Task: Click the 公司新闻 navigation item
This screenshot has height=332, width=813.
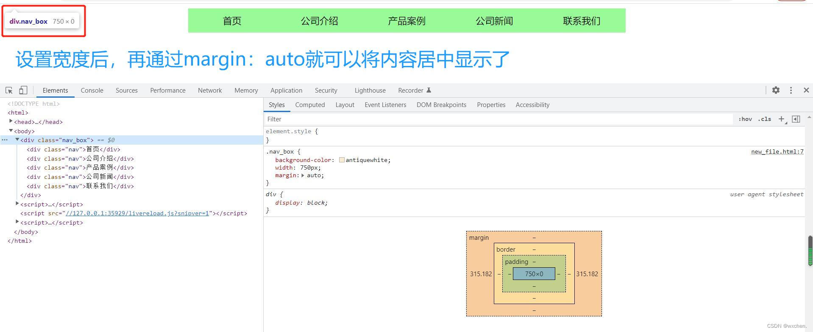Action: pos(494,21)
